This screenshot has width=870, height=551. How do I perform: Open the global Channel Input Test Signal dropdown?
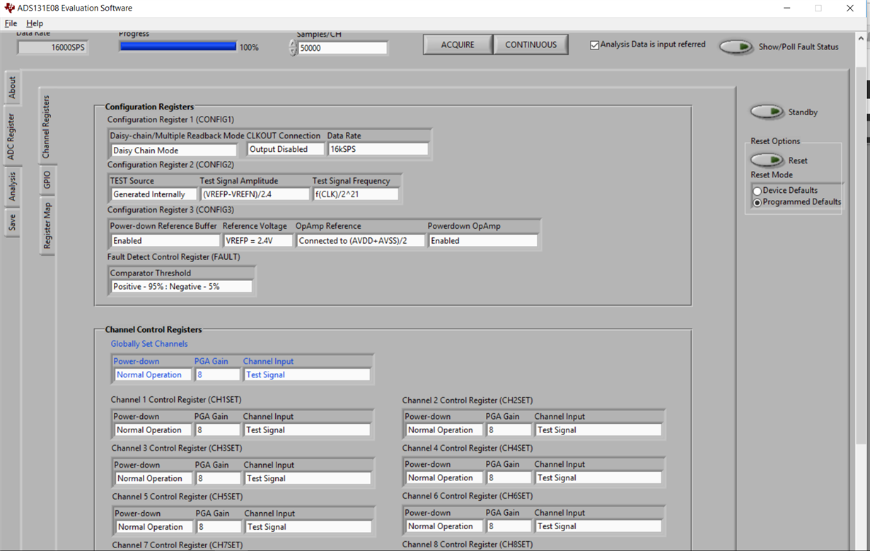click(307, 375)
